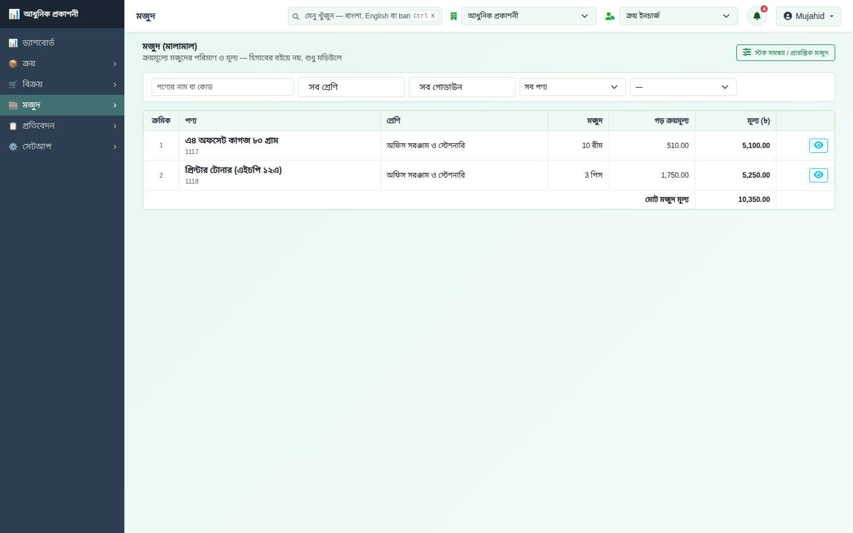
Task: Open the প্রতিবেদন menu item
Action: pos(62,126)
